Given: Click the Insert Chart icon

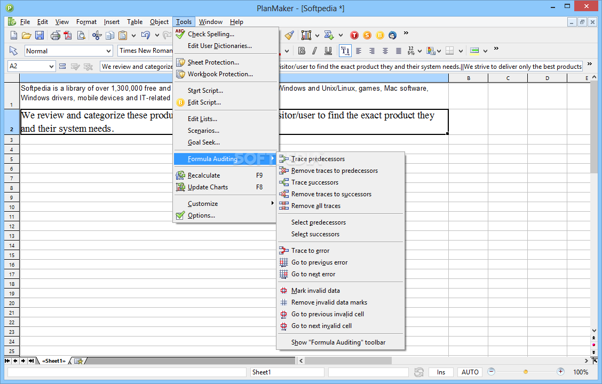Looking at the screenshot, I should pos(306,36).
